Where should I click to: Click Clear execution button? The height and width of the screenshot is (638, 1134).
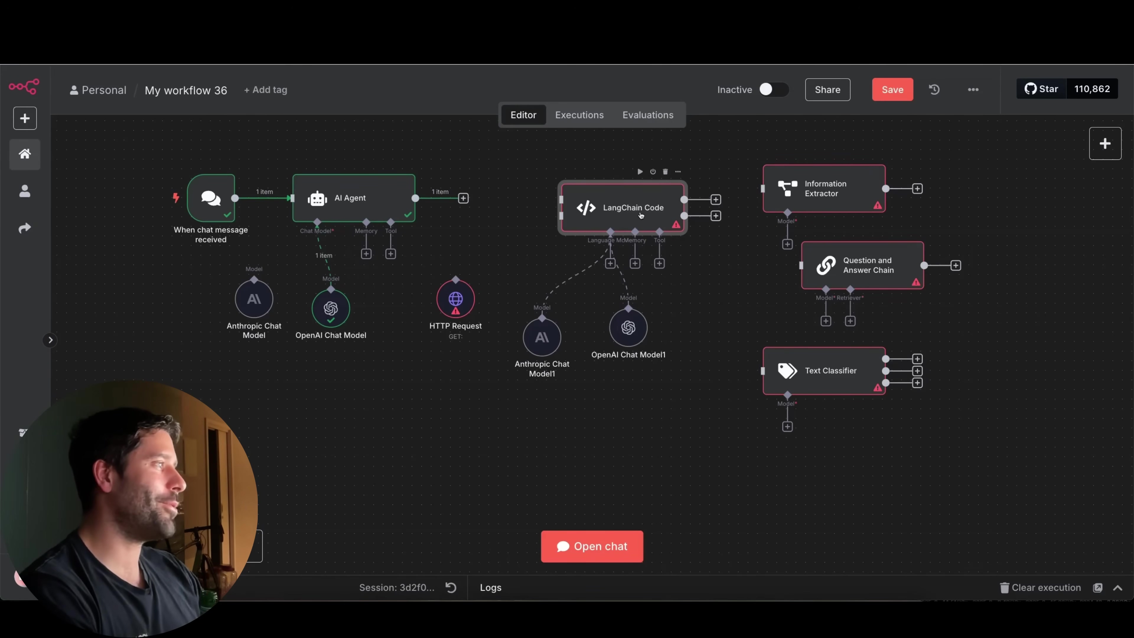tap(1040, 587)
